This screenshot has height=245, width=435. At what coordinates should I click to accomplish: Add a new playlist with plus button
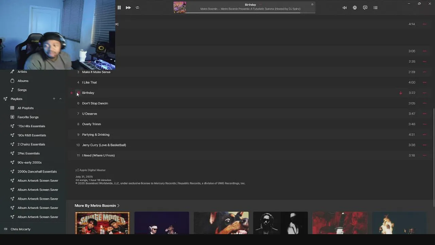(54, 99)
